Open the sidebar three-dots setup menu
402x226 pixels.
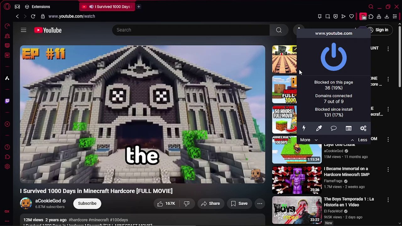(7, 221)
